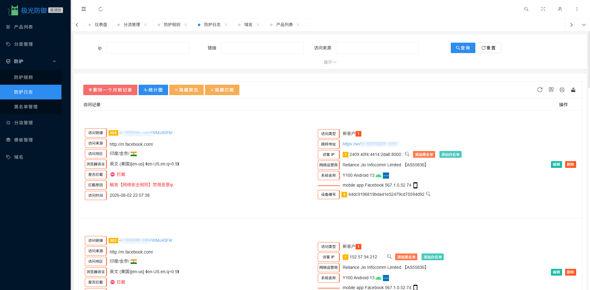Click the 链接 filter input field

pos(262,48)
